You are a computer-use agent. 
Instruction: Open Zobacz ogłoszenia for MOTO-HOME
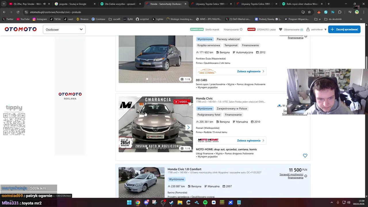point(250,141)
